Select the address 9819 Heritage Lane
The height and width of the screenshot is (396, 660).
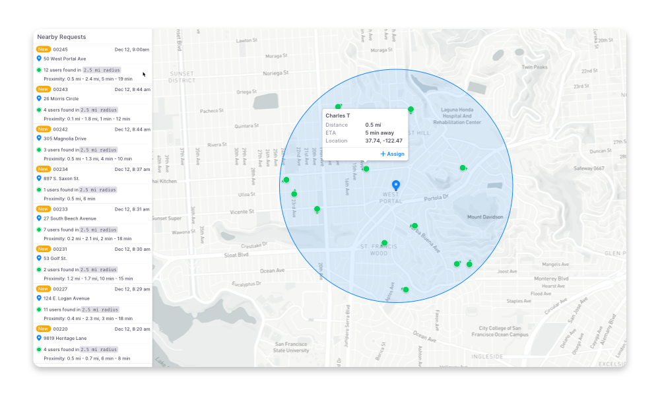tap(65, 339)
